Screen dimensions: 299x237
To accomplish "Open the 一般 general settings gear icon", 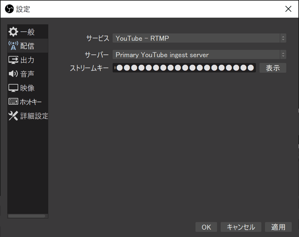I will click(x=13, y=32).
